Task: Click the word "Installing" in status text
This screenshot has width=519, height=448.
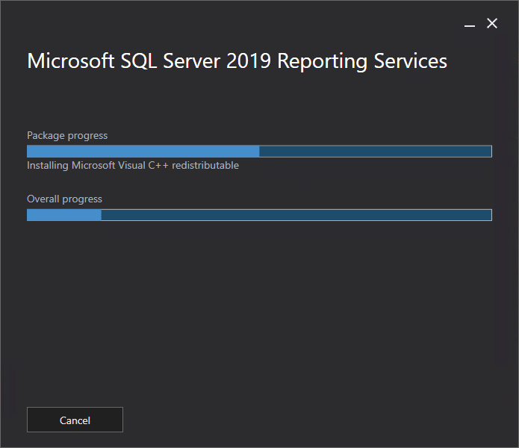Action: (x=48, y=166)
